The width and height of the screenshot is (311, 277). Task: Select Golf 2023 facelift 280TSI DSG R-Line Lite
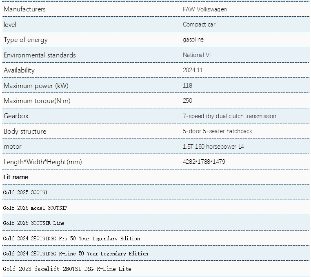(x=155, y=269)
